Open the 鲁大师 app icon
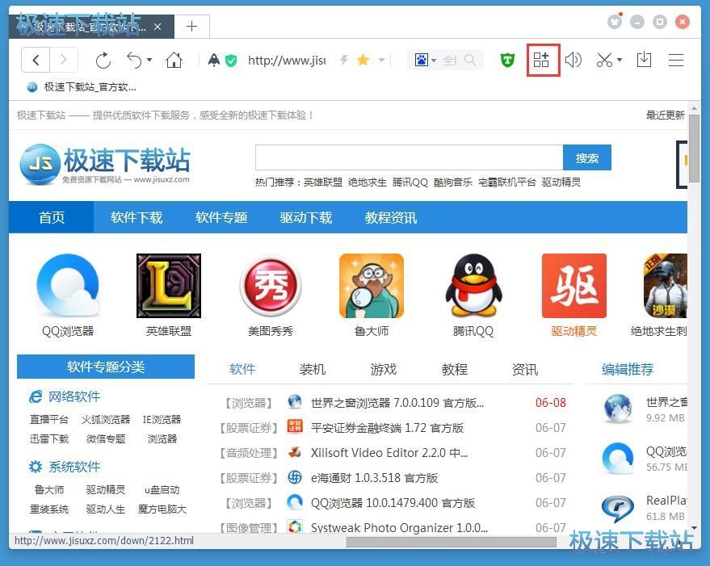Image resolution: width=710 pixels, height=566 pixels. click(372, 286)
